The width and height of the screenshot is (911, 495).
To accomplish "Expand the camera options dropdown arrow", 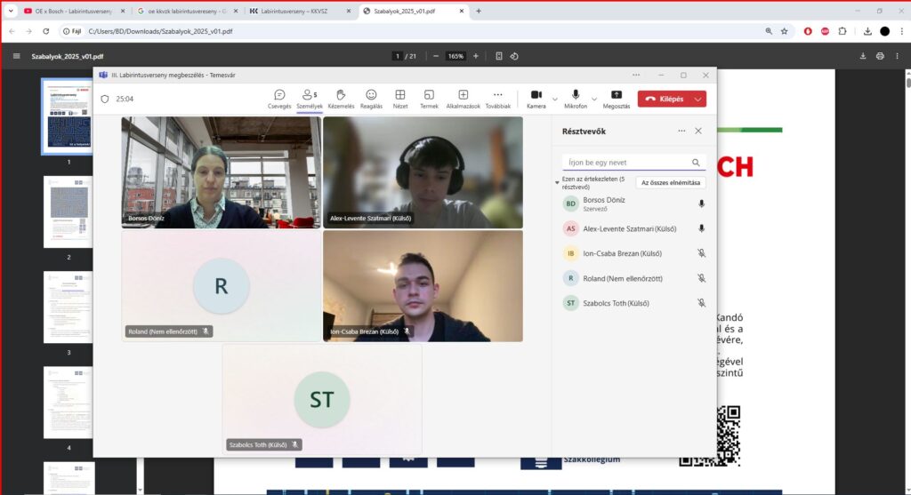I will pos(555,99).
